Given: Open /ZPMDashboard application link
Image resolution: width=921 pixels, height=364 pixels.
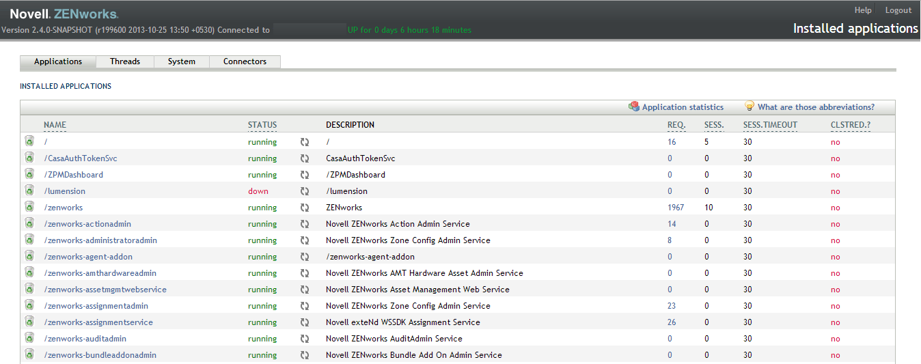Looking at the screenshot, I should coord(74,175).
